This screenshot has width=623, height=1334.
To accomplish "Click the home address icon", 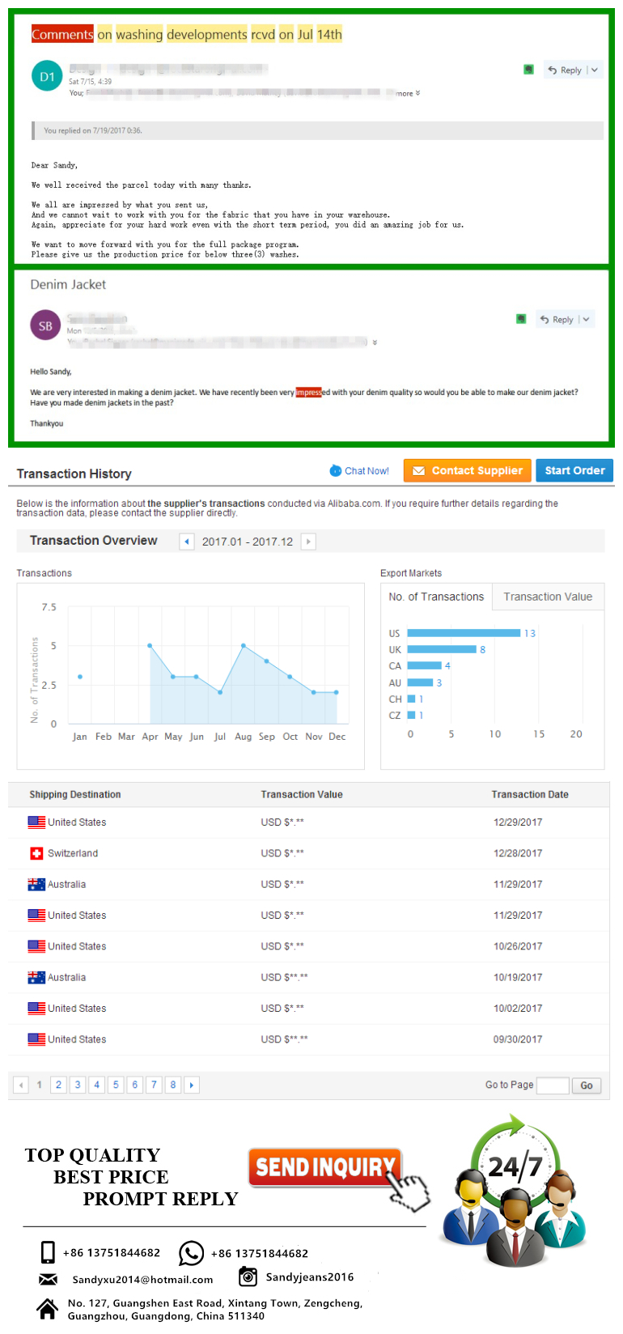I will pos(48,1308).
